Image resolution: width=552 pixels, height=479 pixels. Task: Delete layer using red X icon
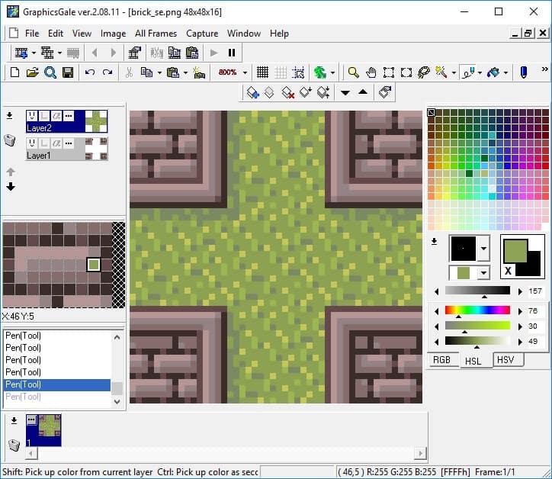point(287,92)
